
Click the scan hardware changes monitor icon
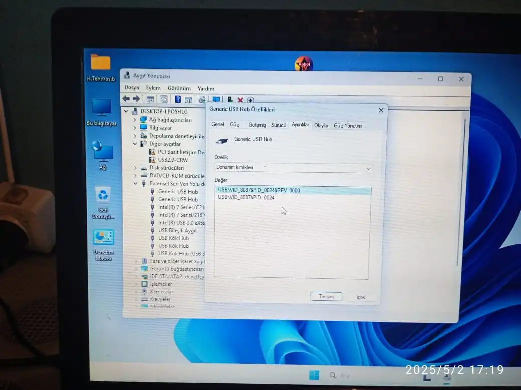(x=216, y=99)
